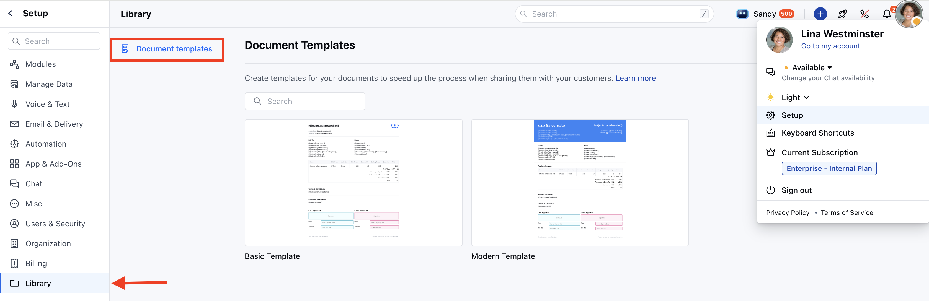Open Email & Delivery settings
The image size is (929, 301).
tap(55, 124)
